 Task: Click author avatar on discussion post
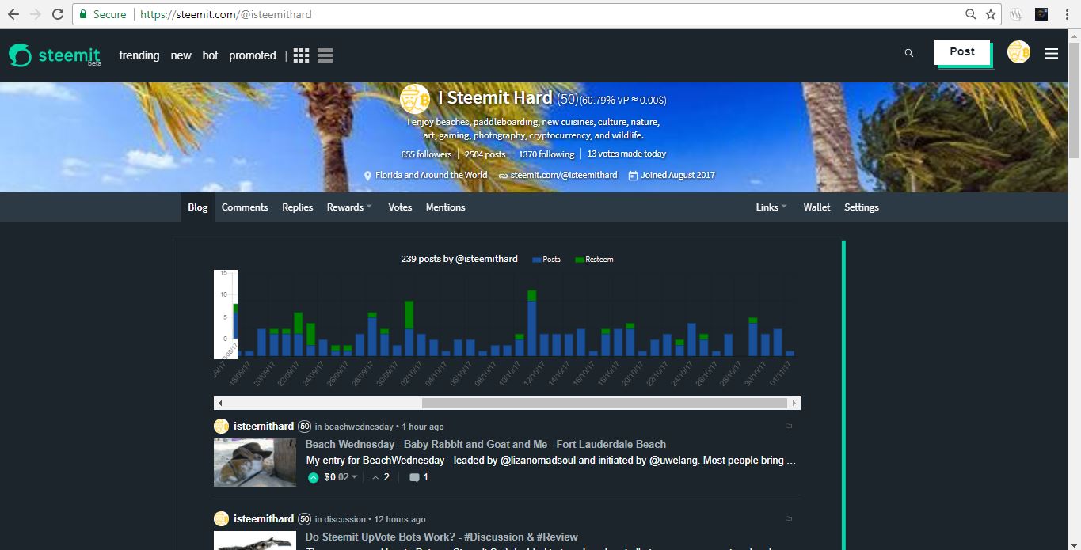(x=221, y=518)
